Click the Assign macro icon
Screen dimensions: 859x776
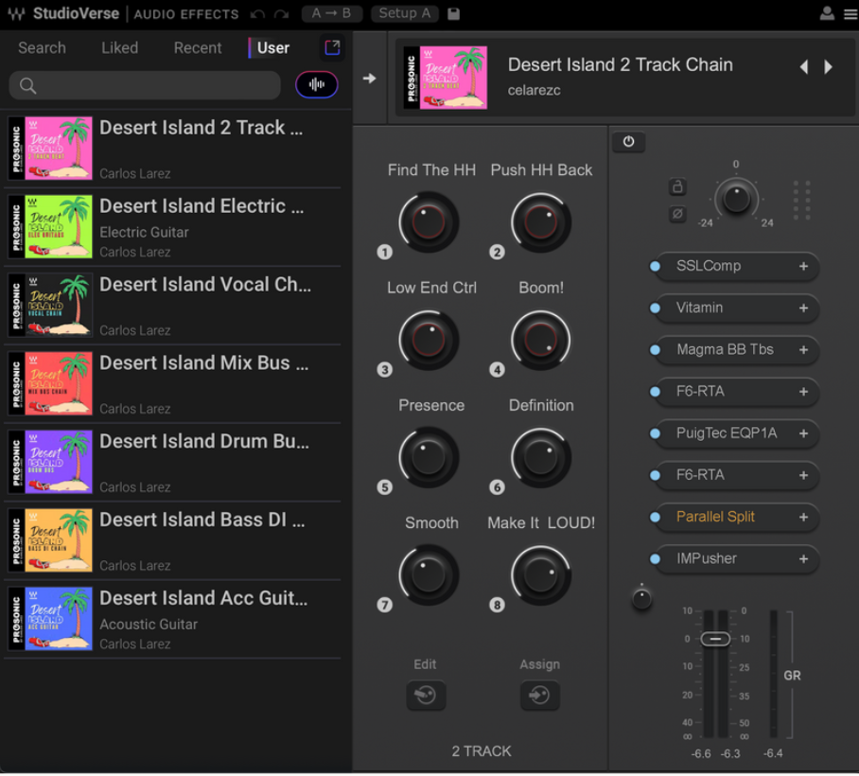(x=539, y=696)
